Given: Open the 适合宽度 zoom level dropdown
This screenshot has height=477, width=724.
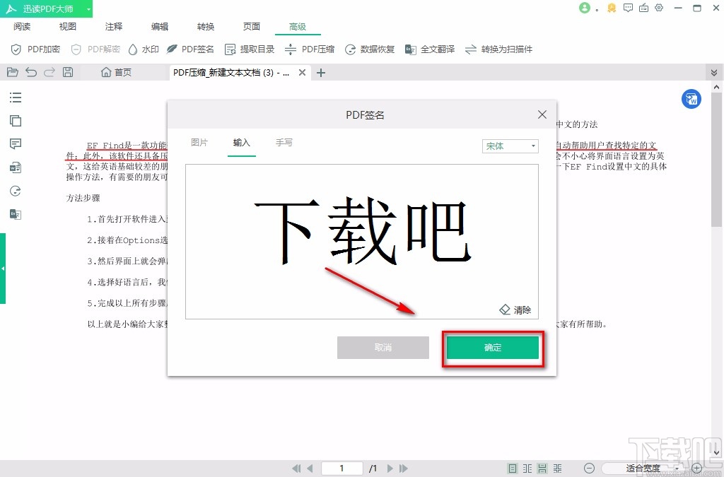Looking at the screenshot, I should click(x=643, y=468).
